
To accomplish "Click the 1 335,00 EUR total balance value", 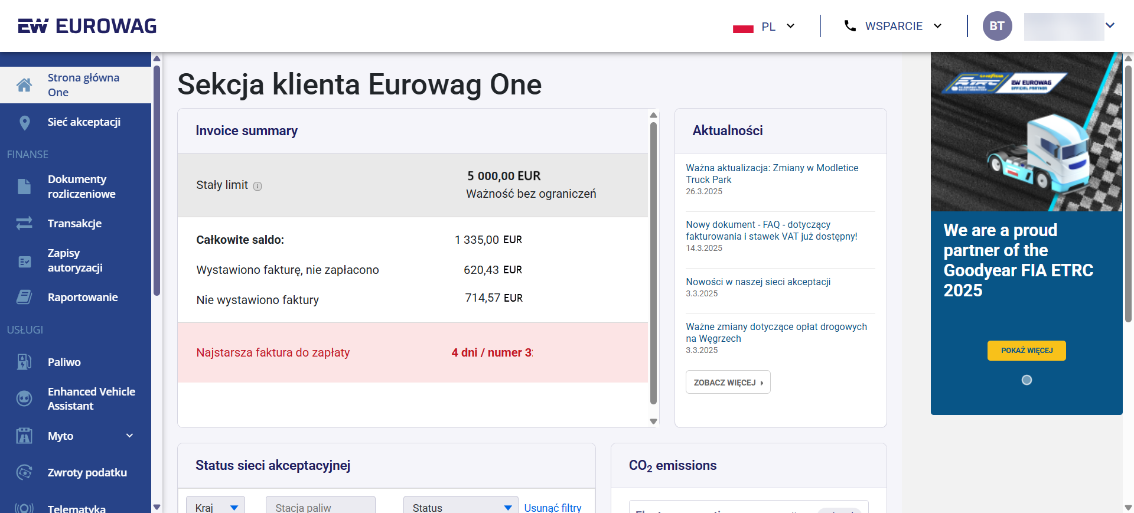I will pyautogui.click(x=488, y=240).
